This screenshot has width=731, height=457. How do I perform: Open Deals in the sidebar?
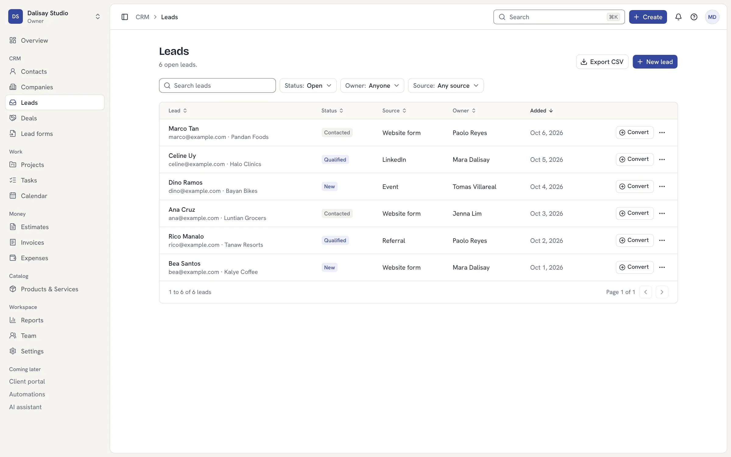pos(55,118)
